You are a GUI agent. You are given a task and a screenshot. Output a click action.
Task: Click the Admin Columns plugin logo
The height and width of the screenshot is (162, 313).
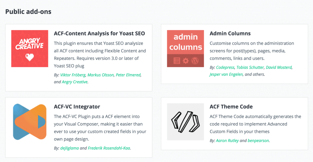click(x=185, y=48)
